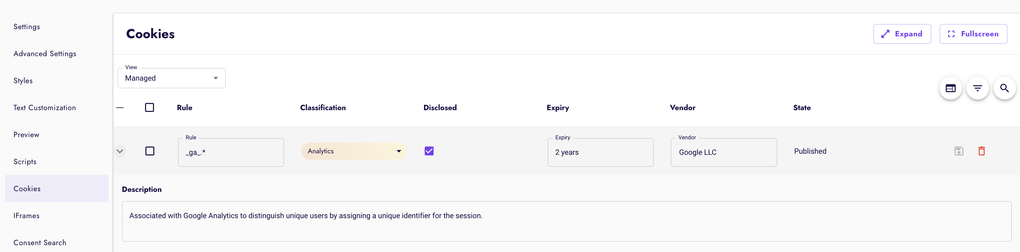
Task: Uncheck the Disclosed checkbox
Action: click(429, 151)
